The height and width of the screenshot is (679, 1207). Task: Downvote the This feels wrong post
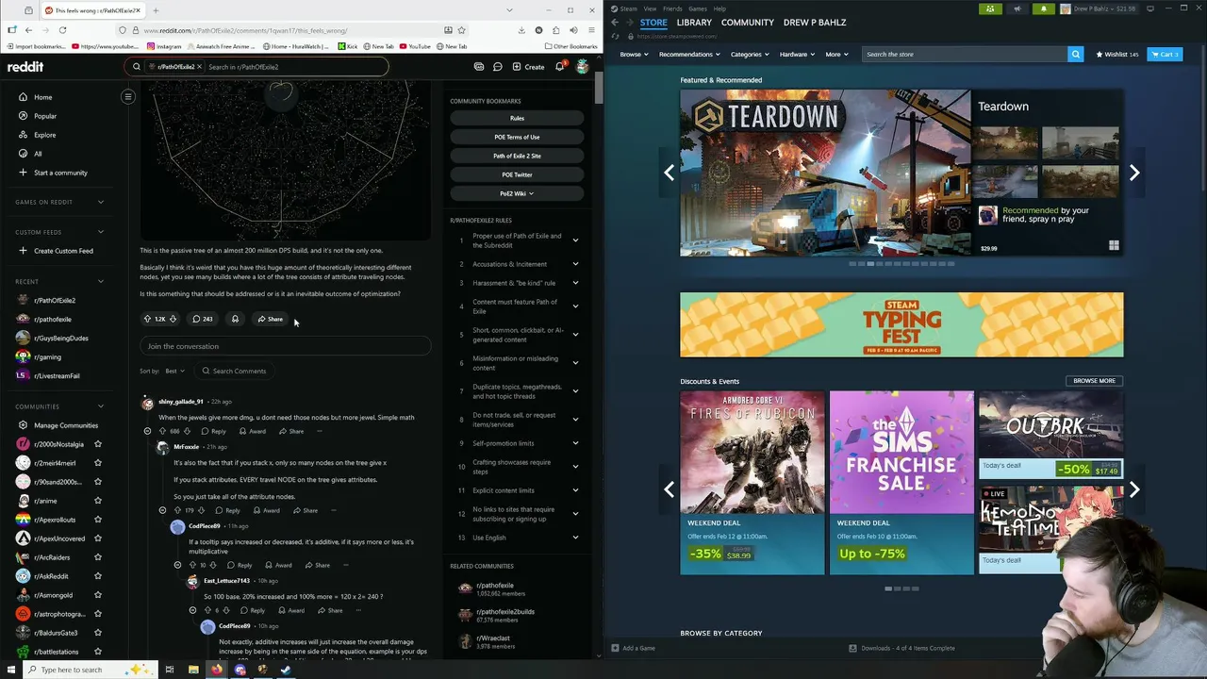click(x=173, y=319)
